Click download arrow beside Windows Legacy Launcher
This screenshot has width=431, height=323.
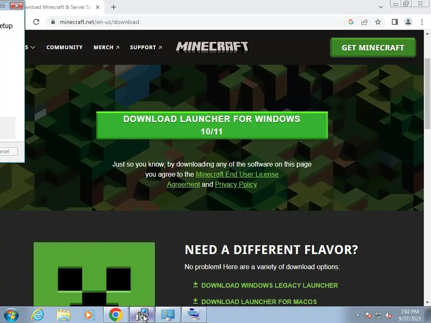[195, 285]
